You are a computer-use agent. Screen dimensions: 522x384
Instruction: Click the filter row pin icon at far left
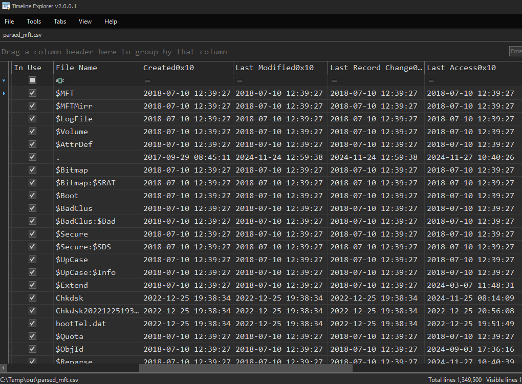pos(5,80)
